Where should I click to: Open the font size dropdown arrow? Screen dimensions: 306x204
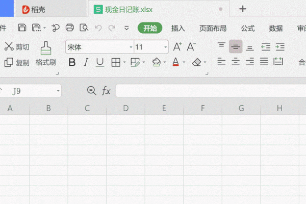point(165,47)
